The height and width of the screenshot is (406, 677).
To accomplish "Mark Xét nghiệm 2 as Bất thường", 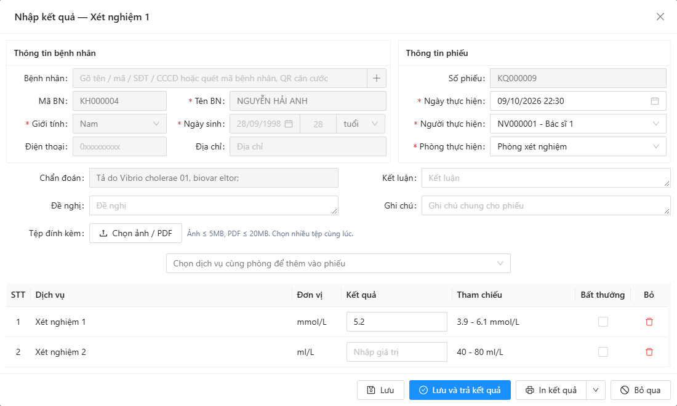I will click(x=603, y=352).
